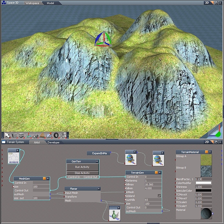Switch to the Workspace tab
Image resolution: width=224 pixels, height=224 pixels.
32,3
